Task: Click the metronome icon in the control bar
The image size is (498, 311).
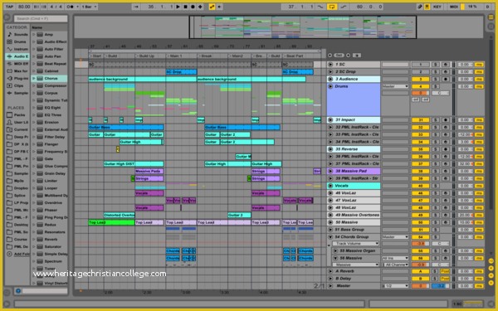Action: tap(71, 7)
